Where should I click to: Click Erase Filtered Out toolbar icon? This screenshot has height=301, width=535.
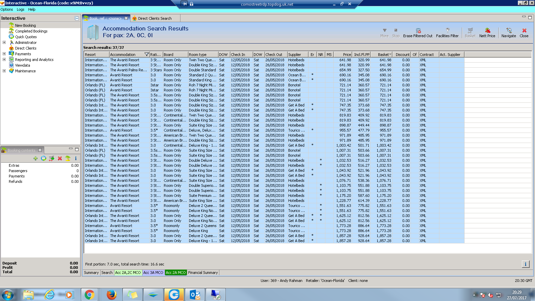click(418, 32)
